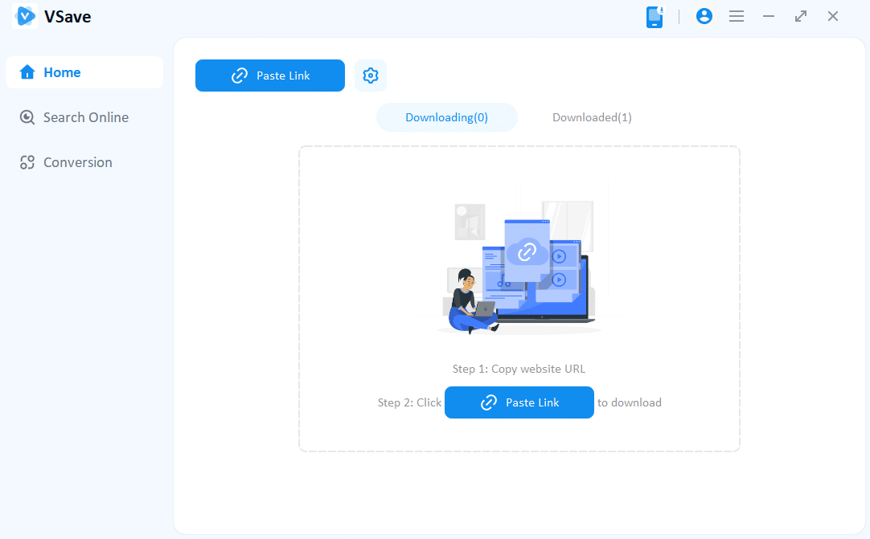Close the VSave window

pos(833,16)
